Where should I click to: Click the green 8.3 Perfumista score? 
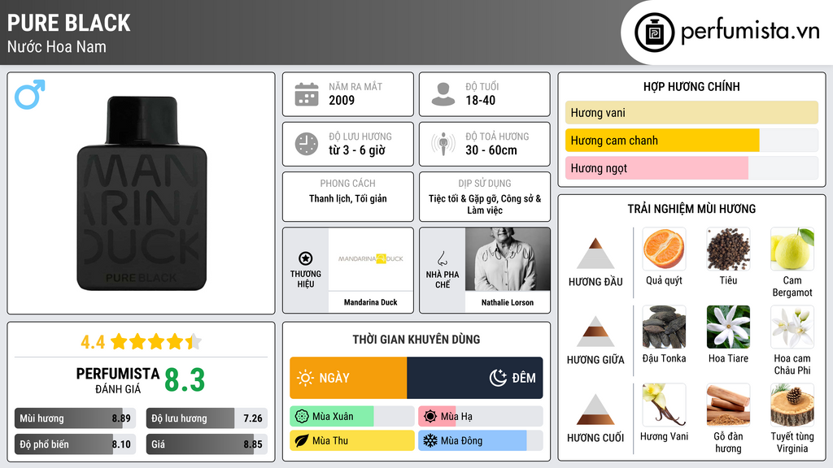tap(185, 380)
